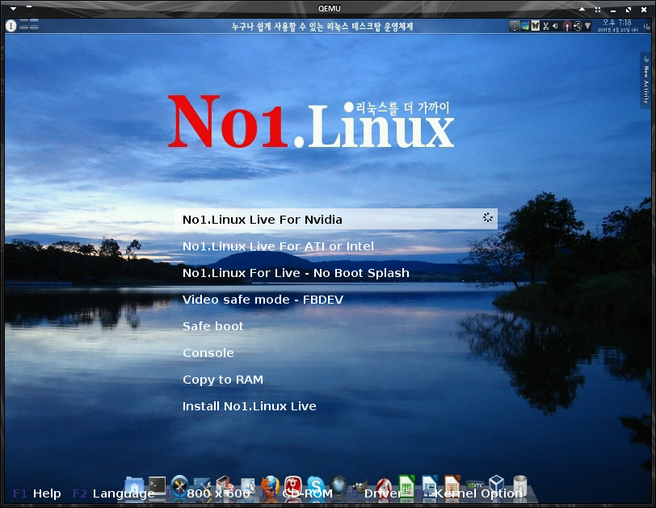Click the round '1' activity icon

point(11,26)
